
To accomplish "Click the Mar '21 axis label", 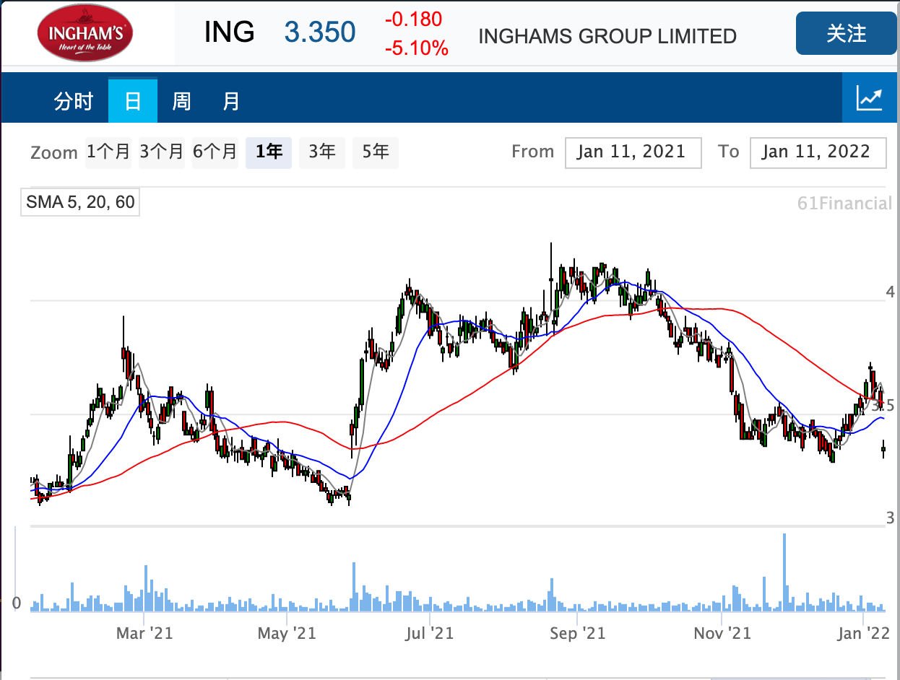I will [144, 633].
